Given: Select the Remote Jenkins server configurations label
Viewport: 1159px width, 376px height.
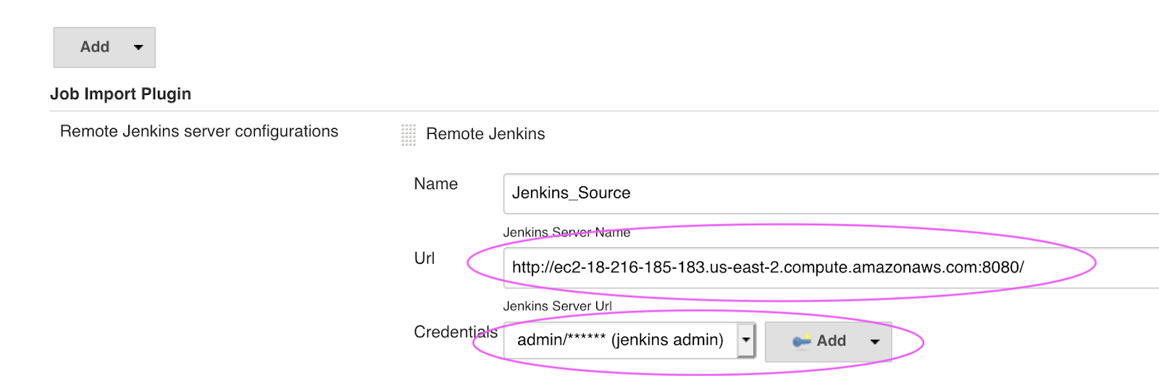Looking at the screenshot, I should pos(199,132).
